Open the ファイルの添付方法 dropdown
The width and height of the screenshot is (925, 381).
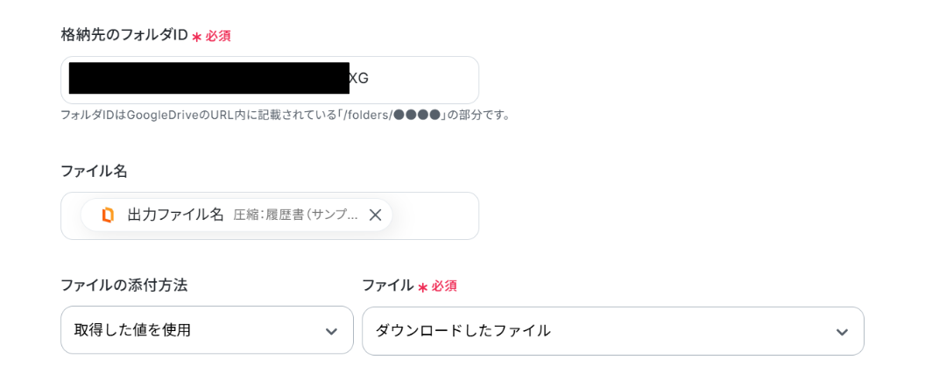pos(207,330)
